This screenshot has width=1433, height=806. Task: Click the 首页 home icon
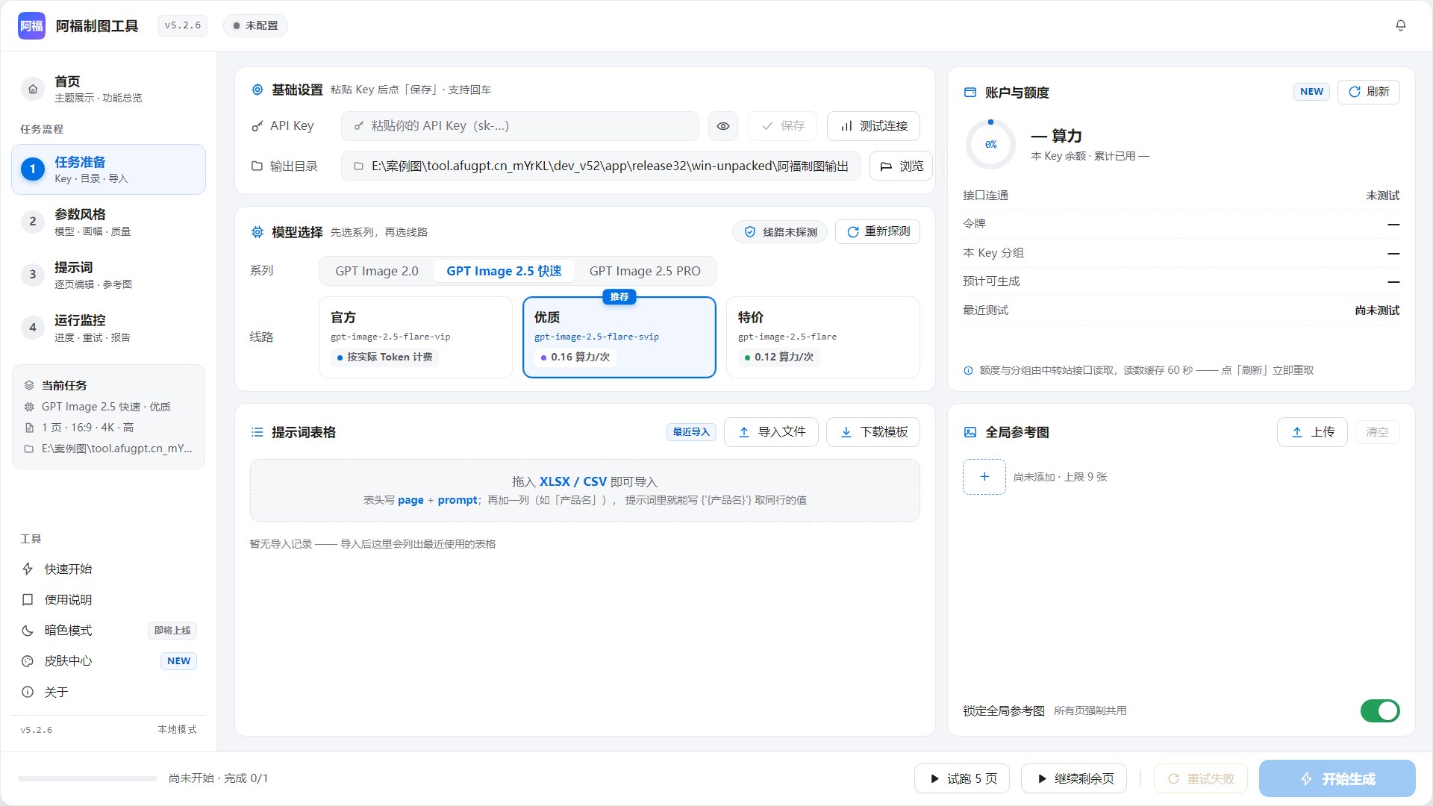(33, 89)
